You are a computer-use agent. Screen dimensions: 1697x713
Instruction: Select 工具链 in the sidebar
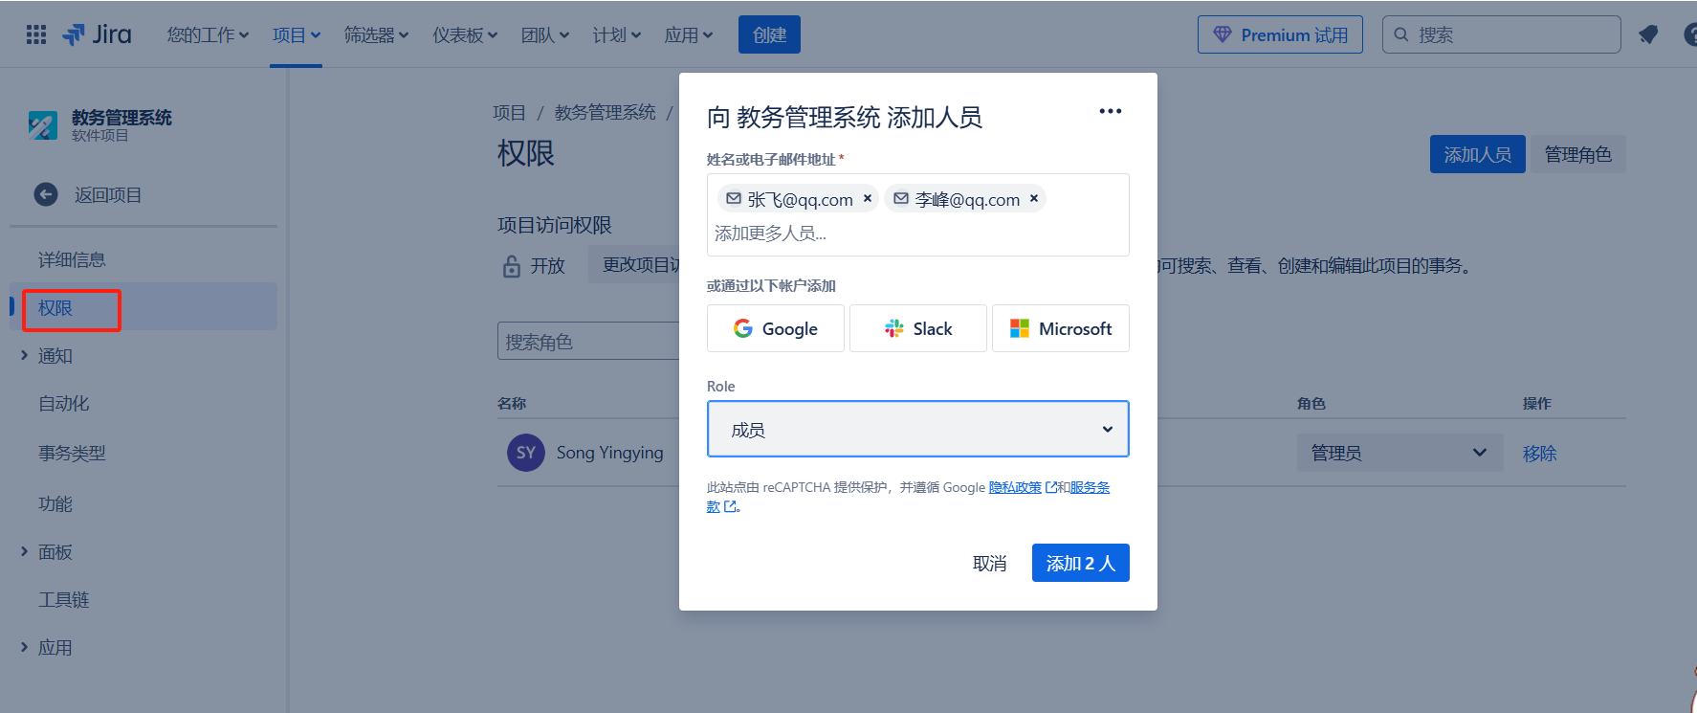(63, 600)
